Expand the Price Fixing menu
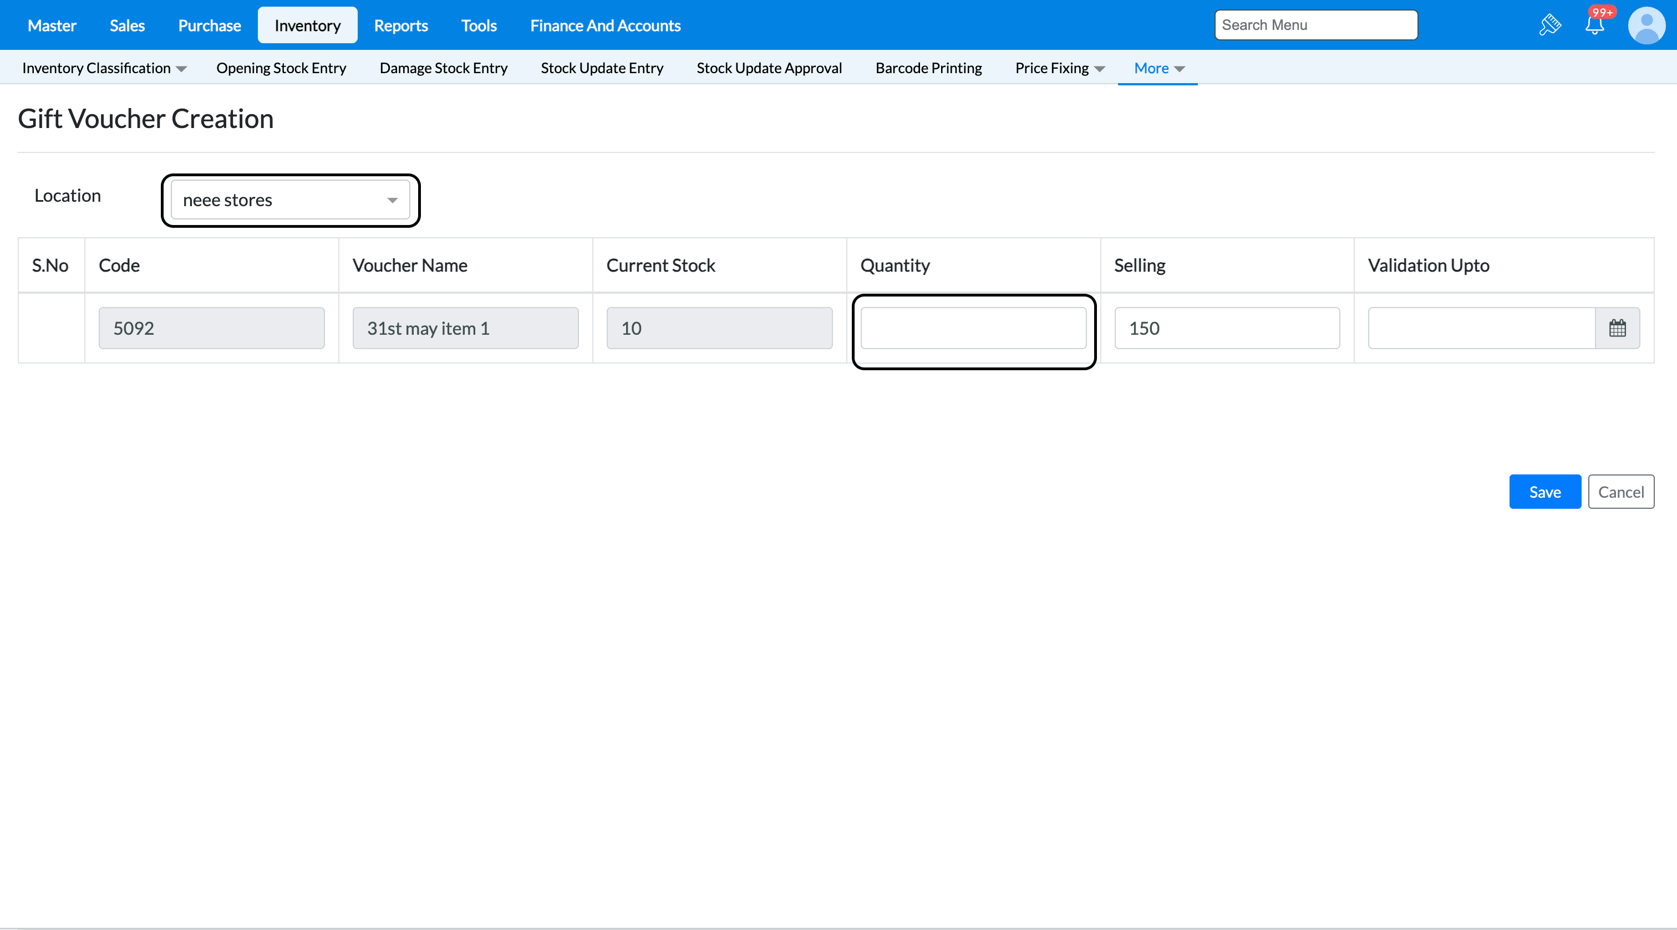 click(1059, 68)
